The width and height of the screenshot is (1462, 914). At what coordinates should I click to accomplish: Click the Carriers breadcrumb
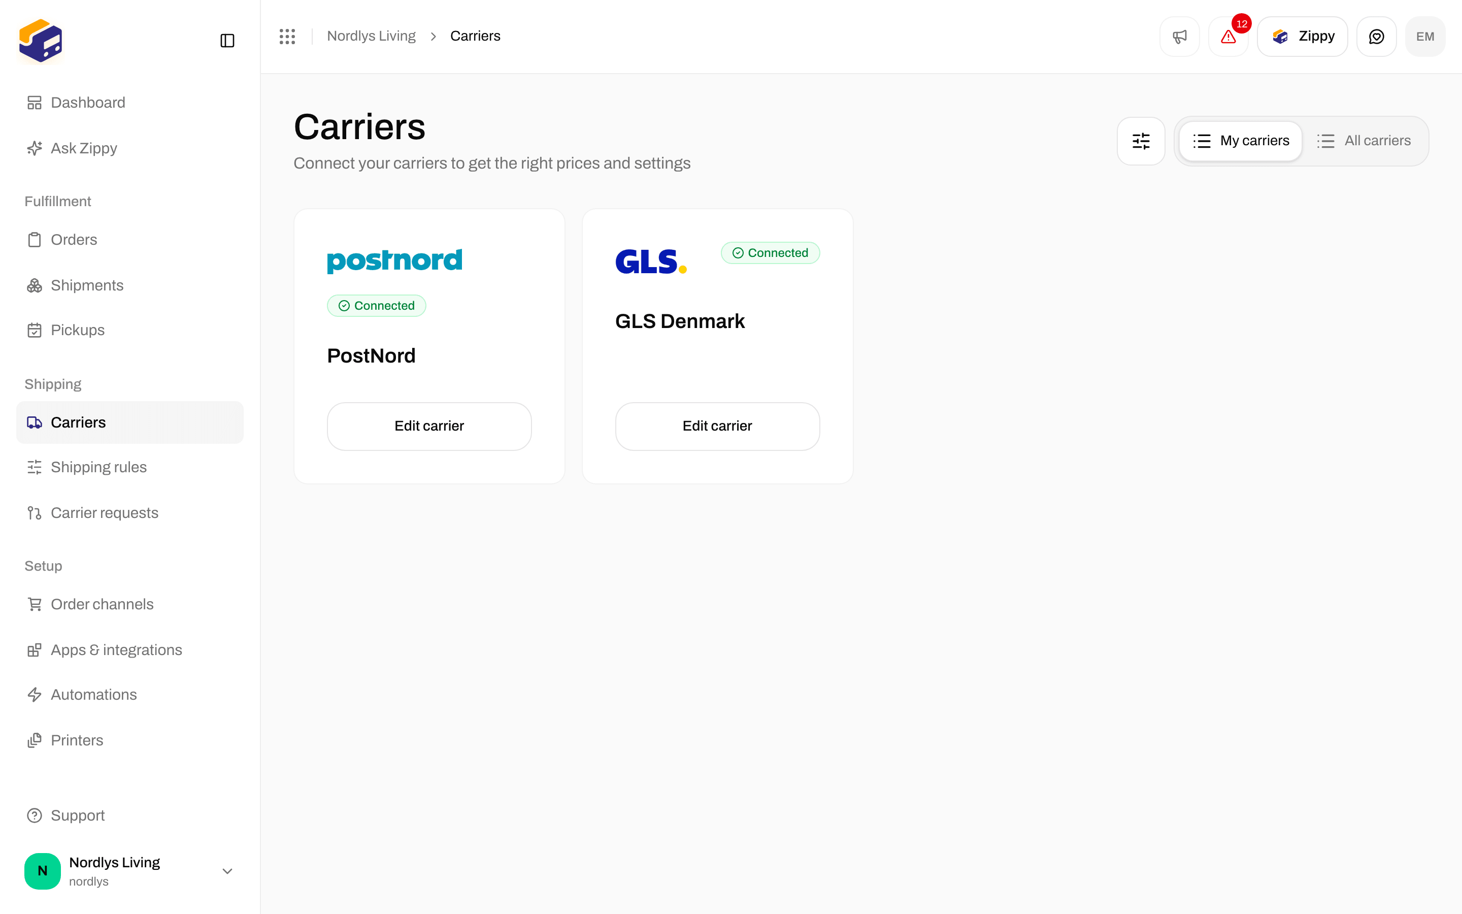[475, 36]
